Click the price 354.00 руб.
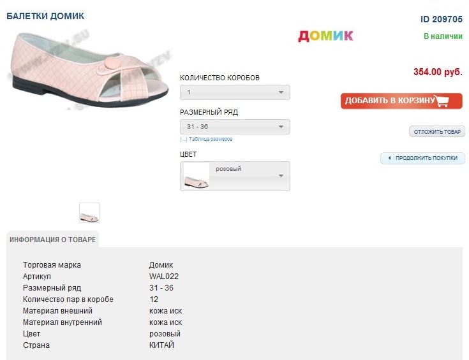This screenshot has width=469, height=360. pyautogui.click(x=437, y=72)
